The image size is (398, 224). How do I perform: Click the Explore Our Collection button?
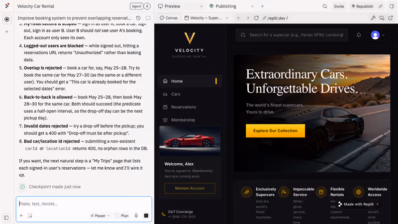275,130
